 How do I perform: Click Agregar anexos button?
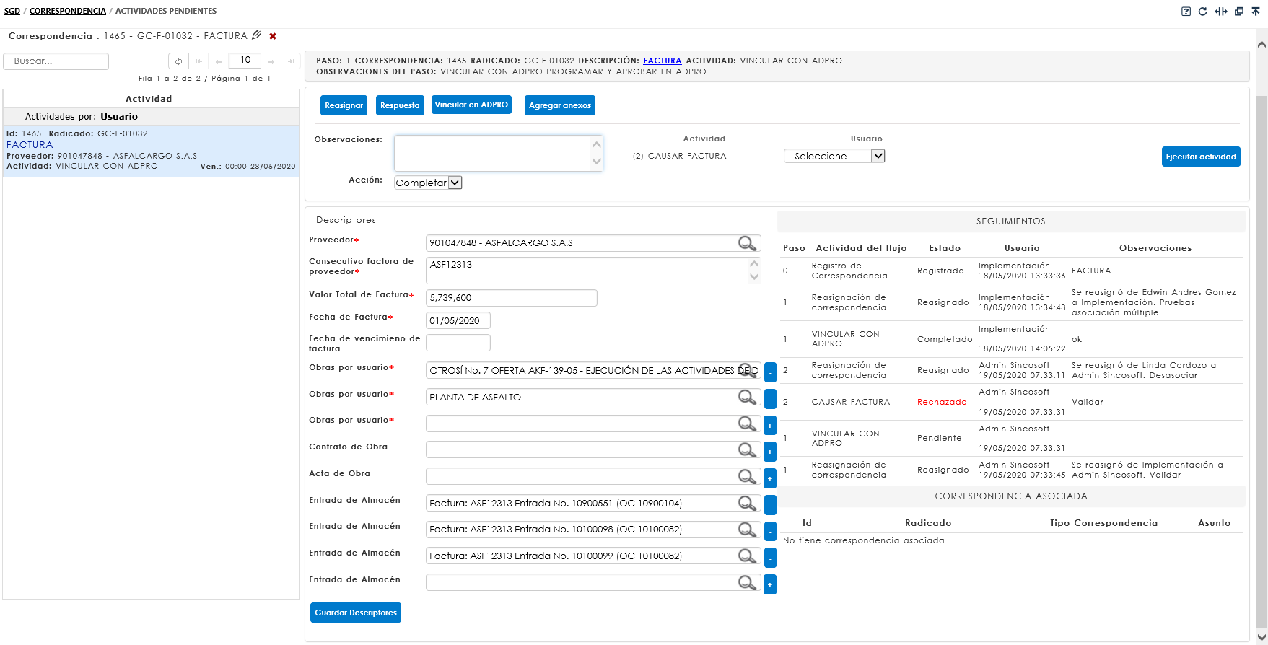point(560,105)
